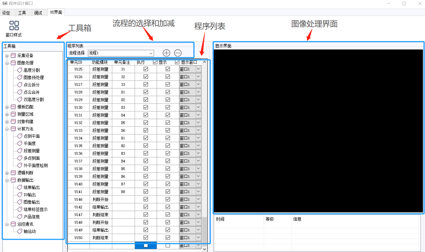Toggle the 执行 checkbox for unit U125
This screenshot has height=252, width=425.
point(146,69)
